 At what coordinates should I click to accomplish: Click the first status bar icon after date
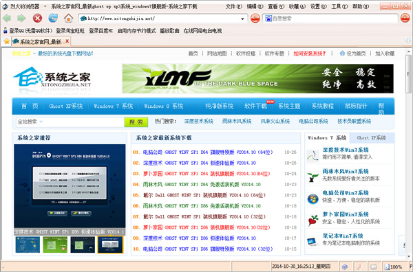coord(345,267)
